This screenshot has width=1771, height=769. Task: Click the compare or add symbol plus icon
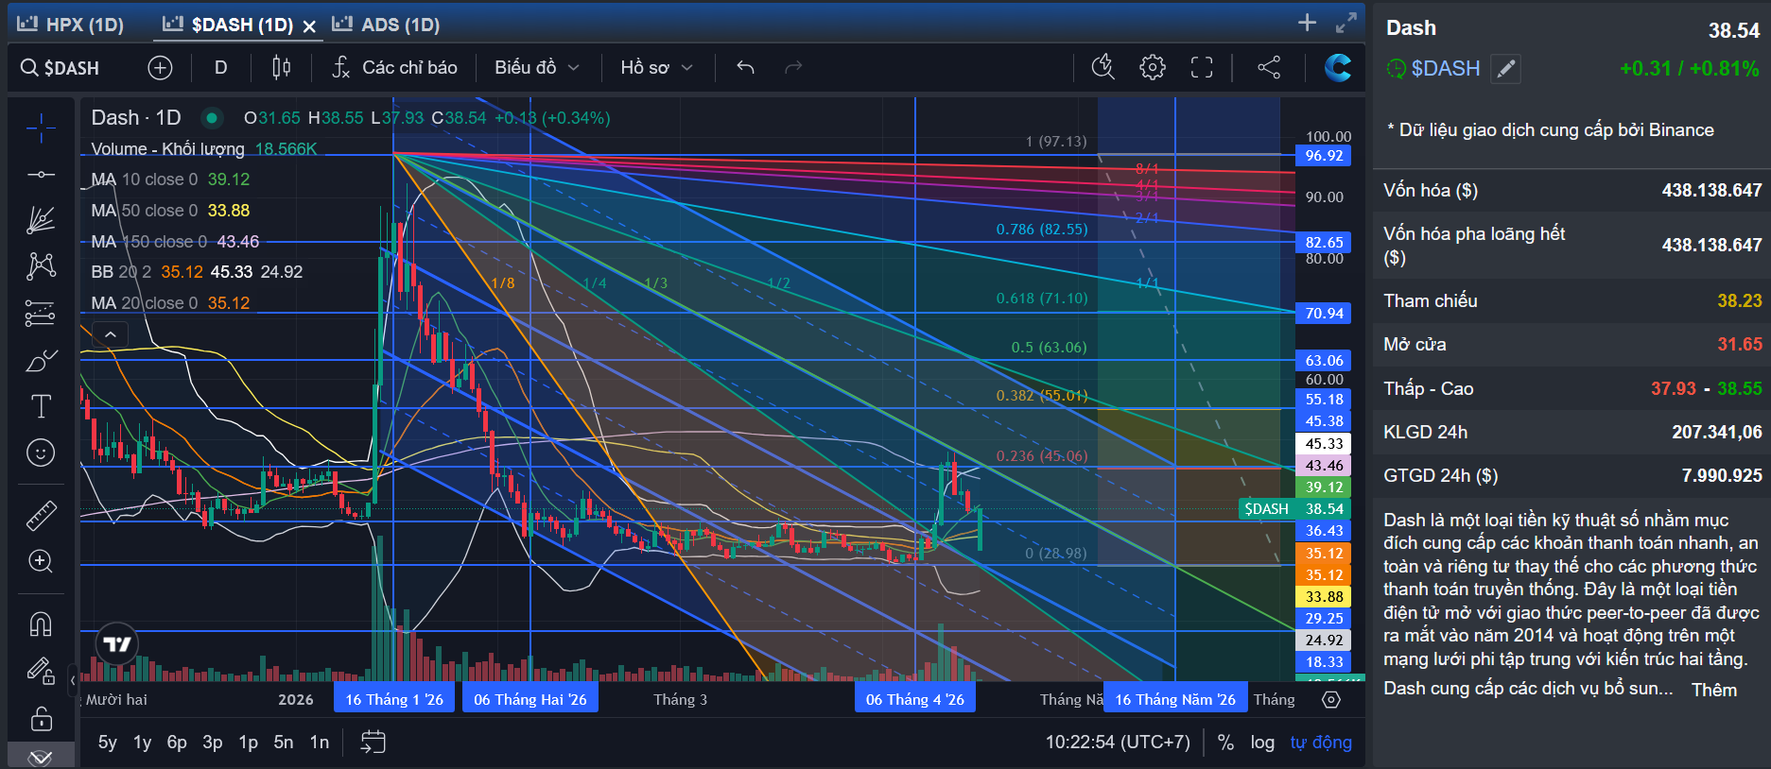160,67
